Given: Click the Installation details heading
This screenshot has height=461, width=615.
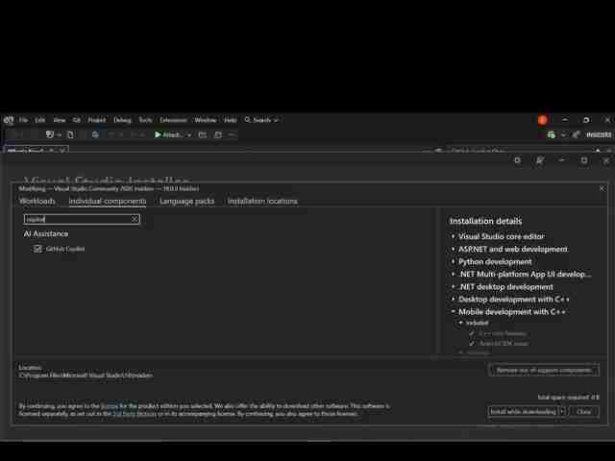Looking at the screenshot, I should tap(485, 221).
